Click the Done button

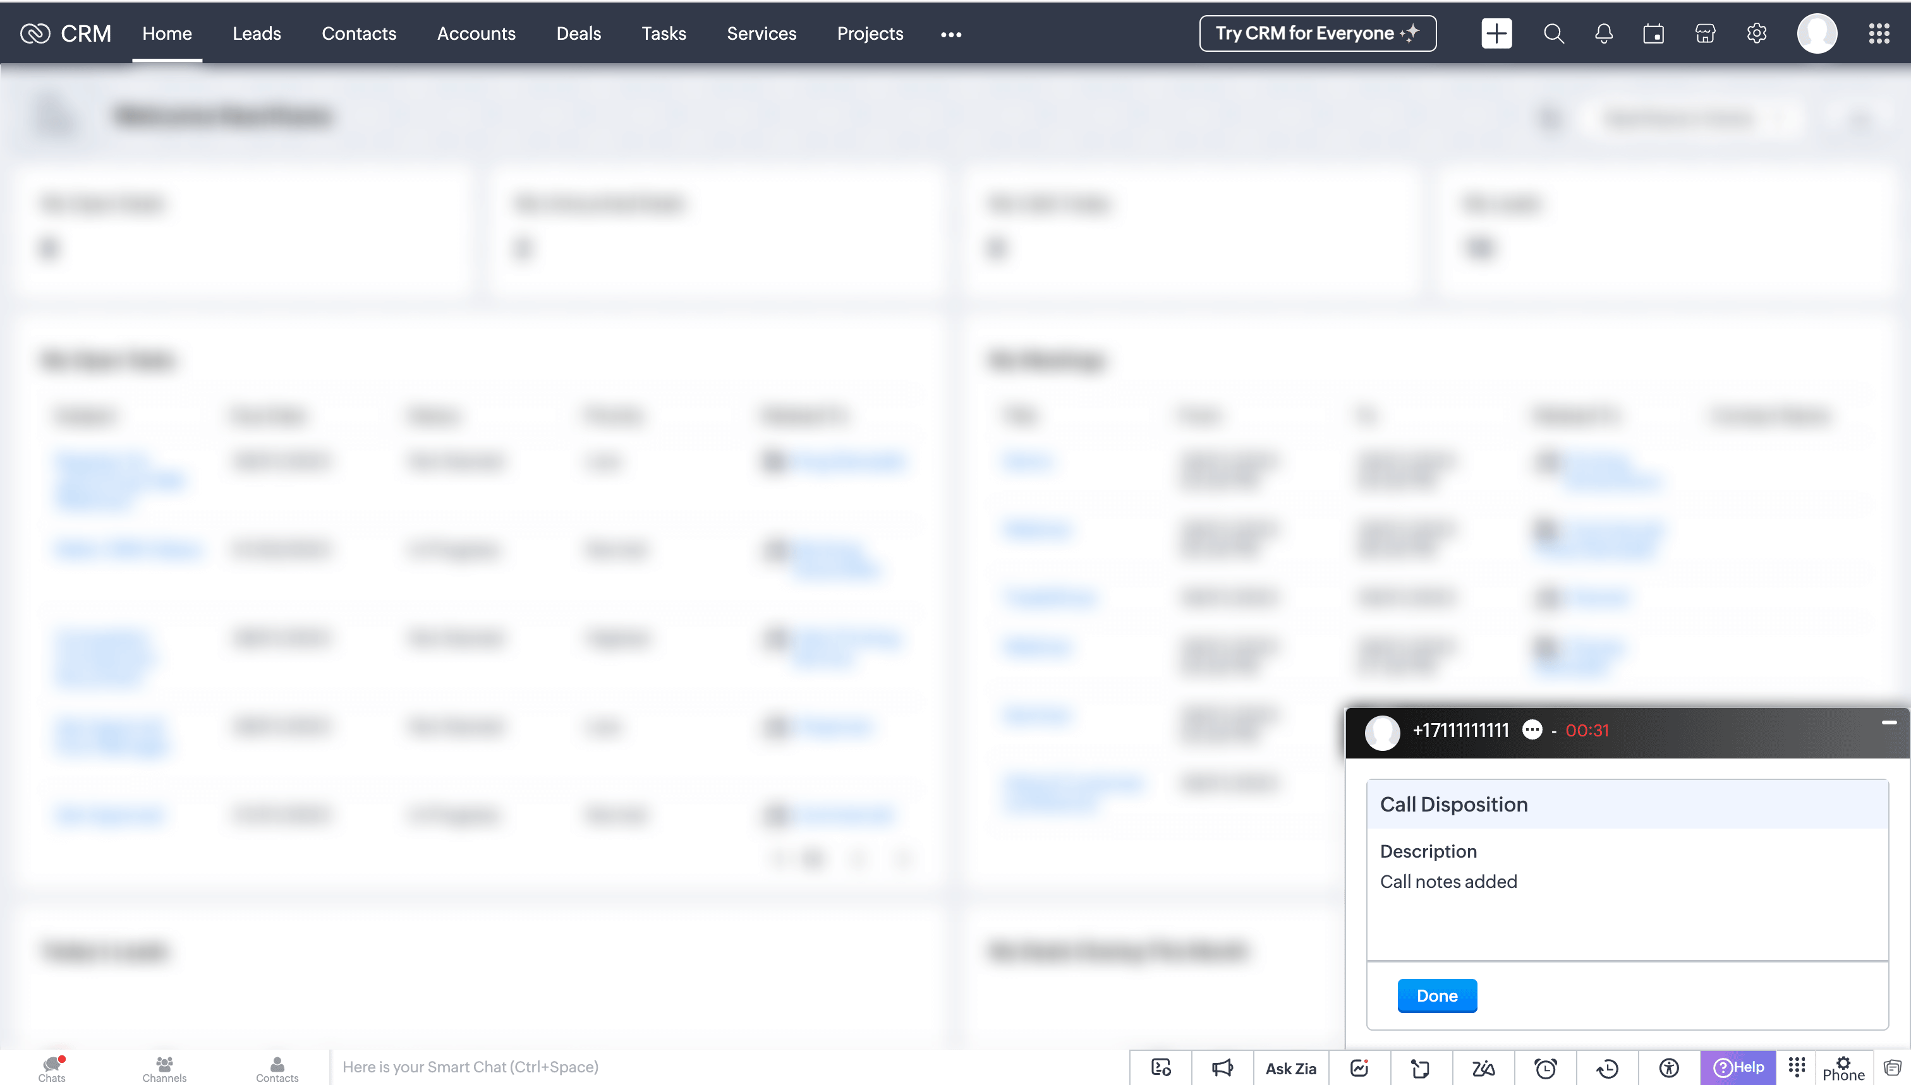click(1436, 995)
